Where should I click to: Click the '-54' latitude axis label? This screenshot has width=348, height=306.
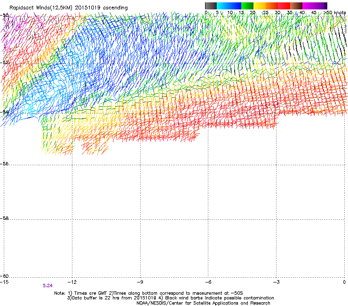[x=5, y=112]
